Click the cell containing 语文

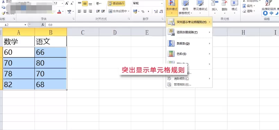[x=51, y=42]
